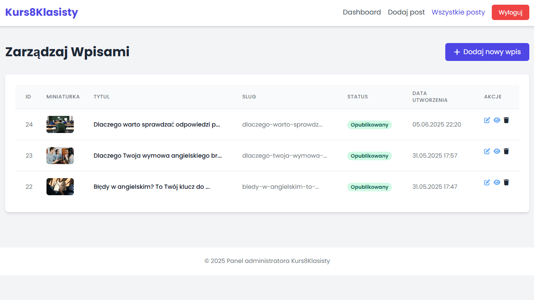The image size is (534, 300).
Task: View post 23 via the eye icon
Action: [x=497, y=151]
